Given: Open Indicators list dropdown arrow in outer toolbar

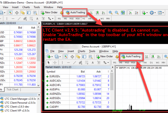Looking at the screenshot, I should [x=147, y=13].
